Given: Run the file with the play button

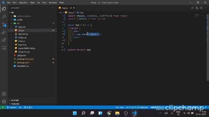Looking at the screenshot, I should click(192, 8).
